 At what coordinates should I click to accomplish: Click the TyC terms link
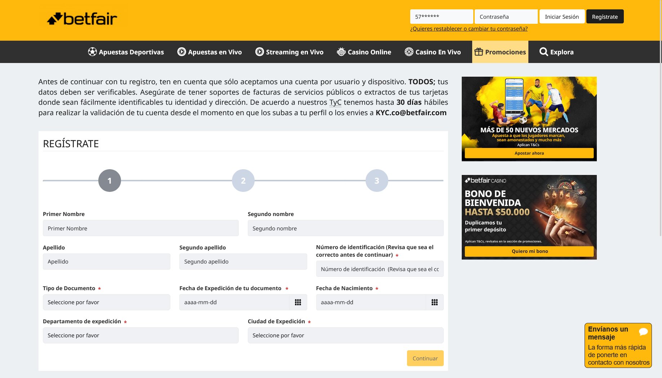click(x=335, y=103)
